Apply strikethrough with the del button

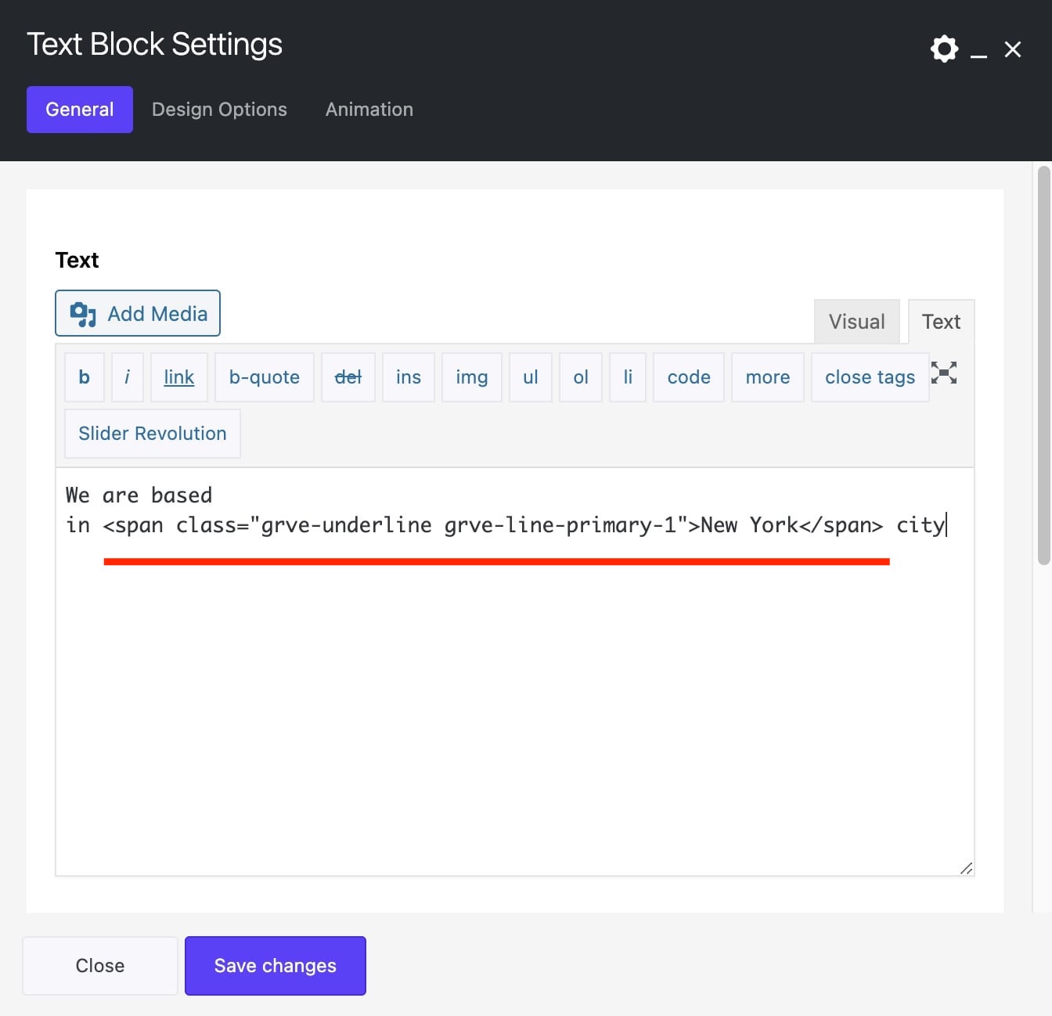tap(348, 376)
